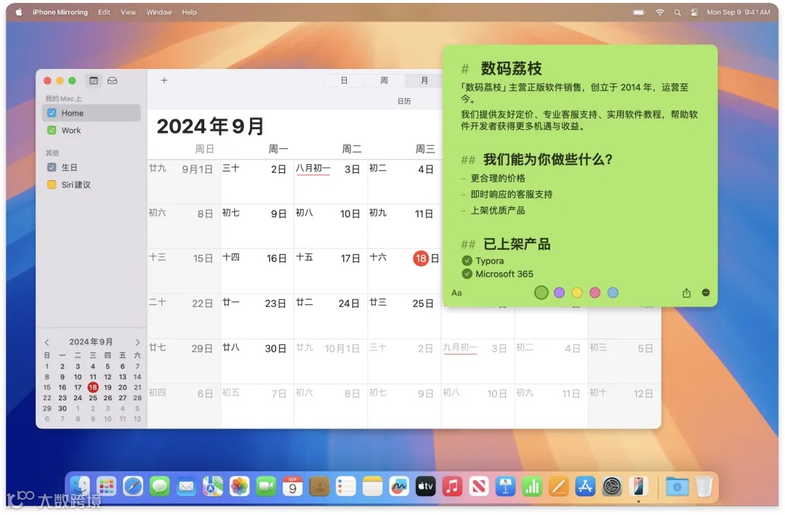Image resolution: width=785 pixels, height=515 pixels.
Task: Open the Notes app in the Dock
Action: pos(372,486)
